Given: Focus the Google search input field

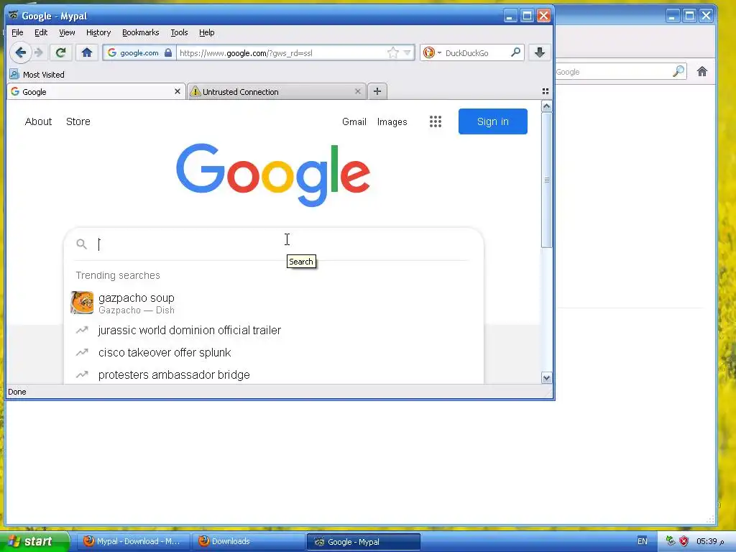Looking at the screenshot, I should [x=282, y=244].
